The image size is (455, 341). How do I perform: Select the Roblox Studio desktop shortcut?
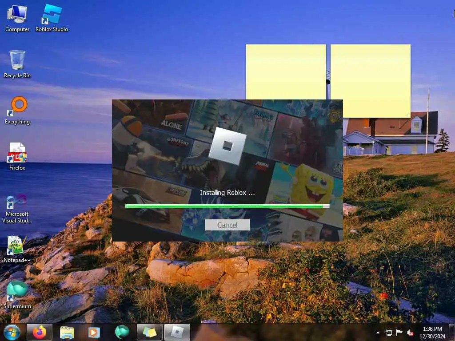pyautogui.click(x=52, y=18)
